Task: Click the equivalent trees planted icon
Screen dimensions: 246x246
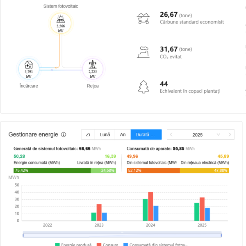Action: pyautogui.click(x=143, y=87)
